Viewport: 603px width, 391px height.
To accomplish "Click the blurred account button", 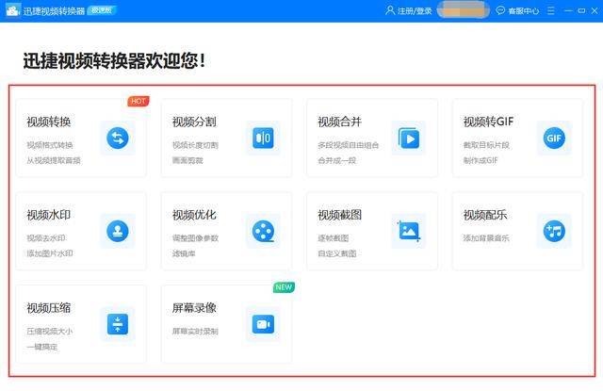I will pyautogui.click(x=464, y=10).
